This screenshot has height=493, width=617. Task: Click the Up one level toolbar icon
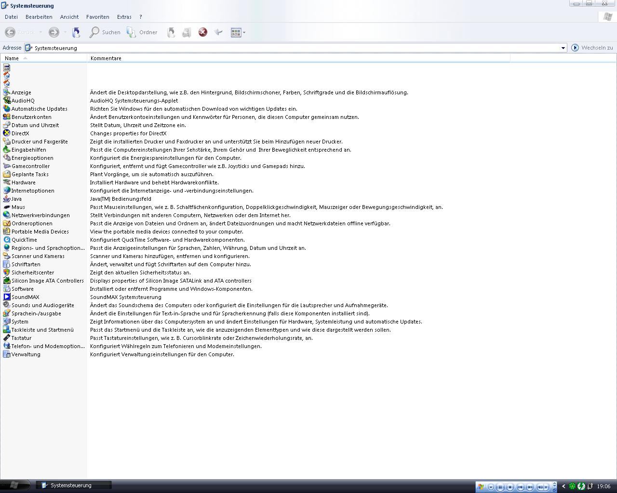click(76, 32)
